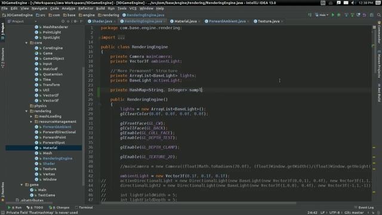Open the Ant Build side panel
This screenshot has height=215, width=382.
pos(379,93)
